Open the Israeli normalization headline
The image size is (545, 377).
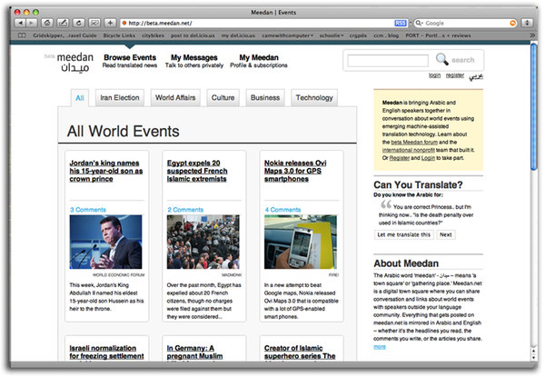point(106,352)
